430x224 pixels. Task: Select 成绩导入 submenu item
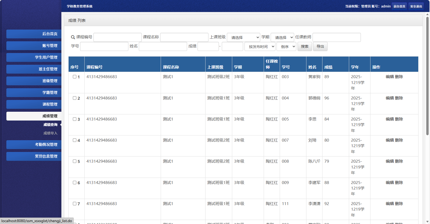[x=50, y=133]
